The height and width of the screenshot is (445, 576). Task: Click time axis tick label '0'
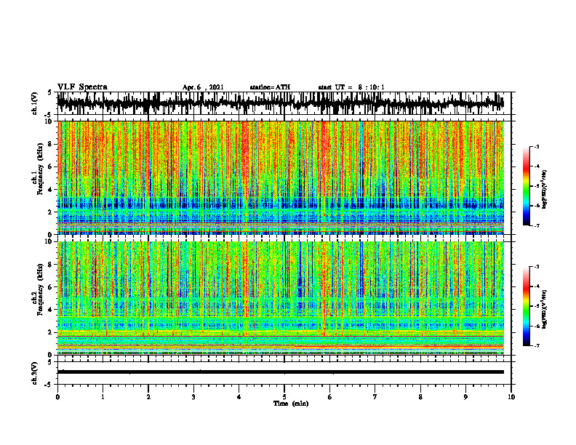pyautogui.click(x=57, y=397)
